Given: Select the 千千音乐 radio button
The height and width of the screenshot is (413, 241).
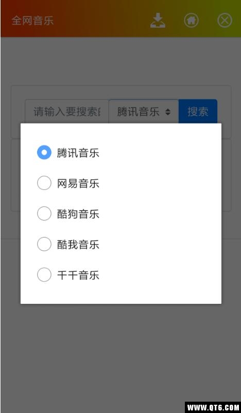Looking at the screenshot, I should coord(44,274).
